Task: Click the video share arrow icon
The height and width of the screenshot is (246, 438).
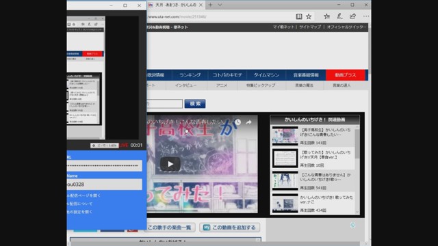Action: click(248, 122)
